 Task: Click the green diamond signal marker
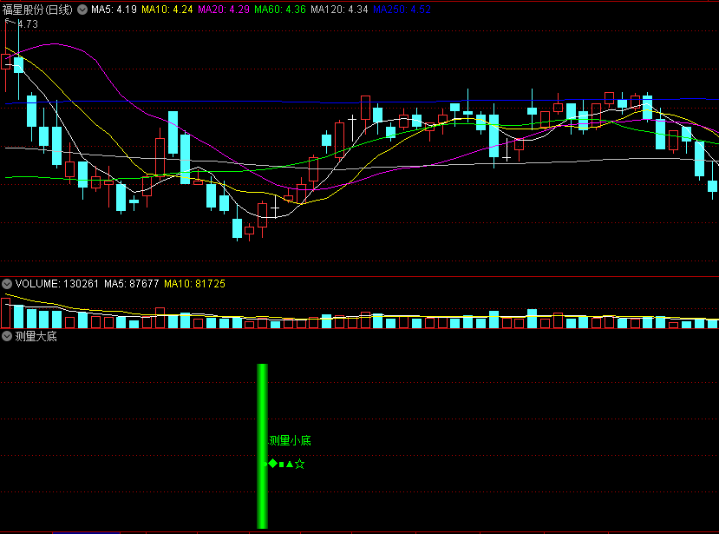coord(273,464)
